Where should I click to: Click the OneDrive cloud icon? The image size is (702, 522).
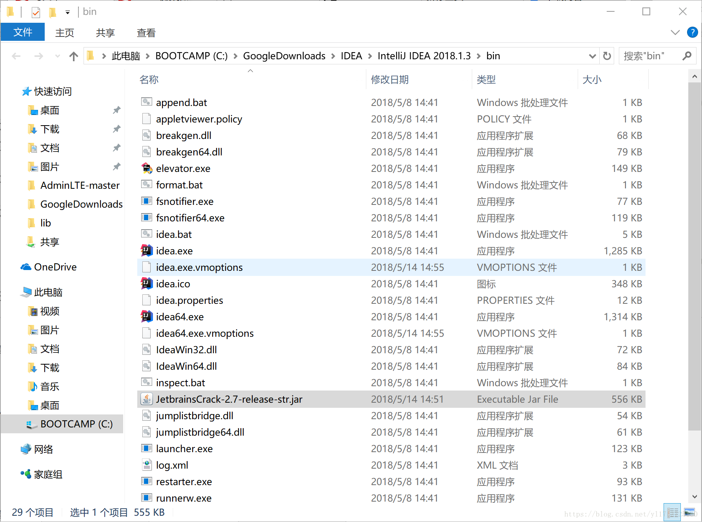[x=26, y=267]
